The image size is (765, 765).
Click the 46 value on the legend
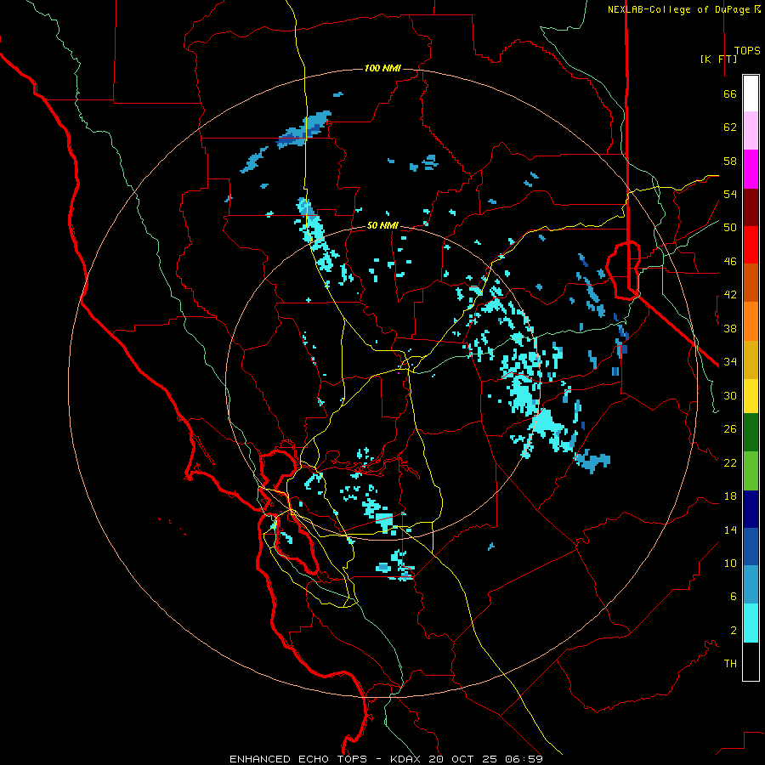click(730, 262)
